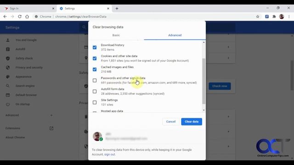This screenshot has width=294, height=165.
Task: Open Safety check in the sidebar
Action: pyautogui.click(x=24, y=58)
